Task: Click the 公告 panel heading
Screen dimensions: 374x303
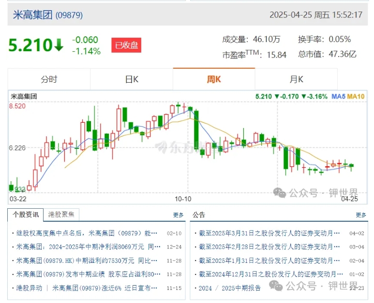Action: (199, 215)
